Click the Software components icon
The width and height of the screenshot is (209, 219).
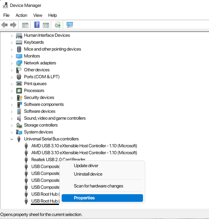(x=19, y=104)
